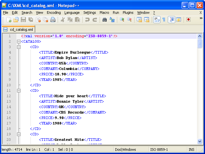Image resolution: width=205 pixels, height=154 pixels.
Task: Click the 'Columbia' company text
Action: pos(68,69)
